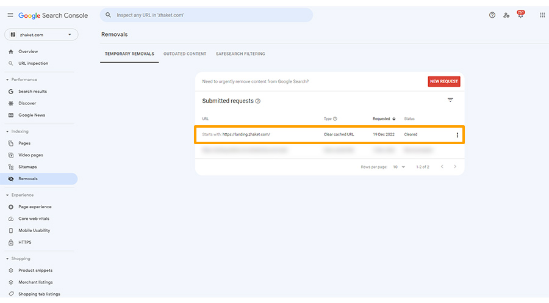This screenshot has width=549, height=303.
Task: Open the Rows per page dropdown
Action: click(399, 167)
